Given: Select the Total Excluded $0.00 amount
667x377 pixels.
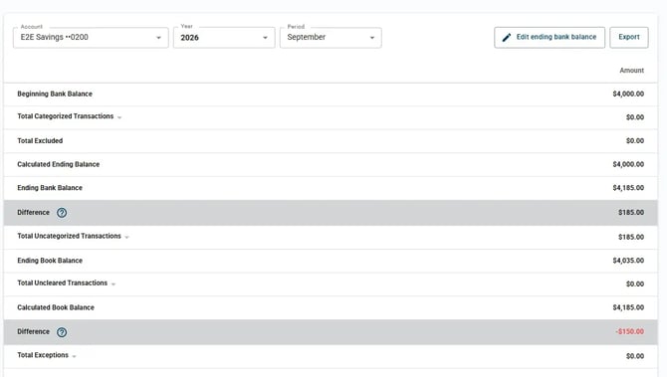Looking at the screenshot, I should pos(635,140).
